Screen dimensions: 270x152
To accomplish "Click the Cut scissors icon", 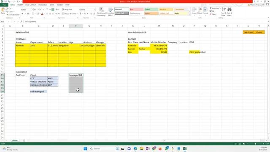I will coord(8,8).
